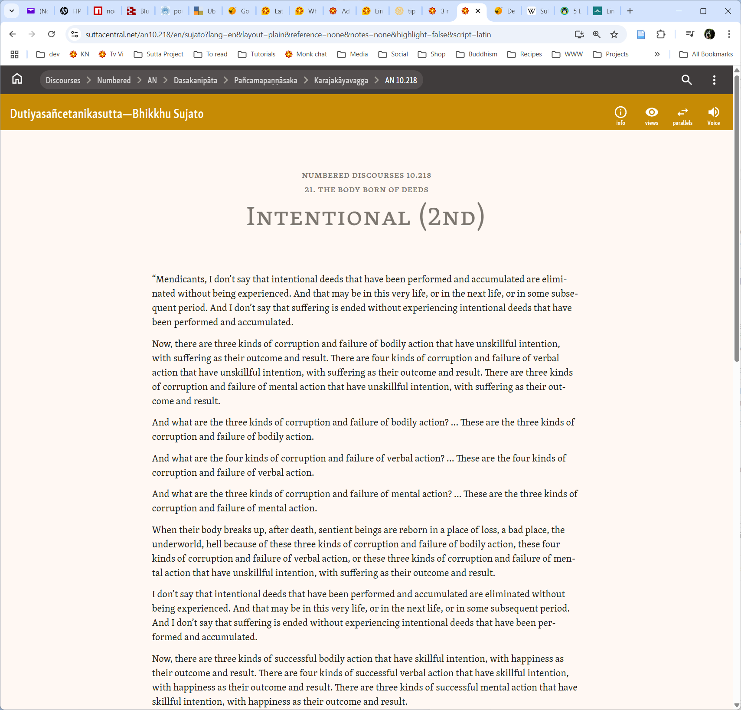Open Tv Vi bookmark
Image resolution: width=741 pixels, height=710 pixels.
point(111,54)
